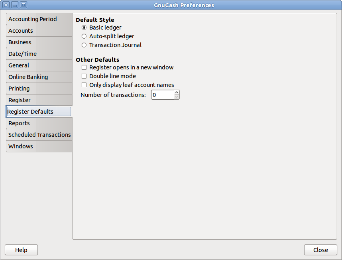Select the Basic ledger radio button
Image resolution: width=342 pixels, height=260 pixels.
(x=84, y=28)
